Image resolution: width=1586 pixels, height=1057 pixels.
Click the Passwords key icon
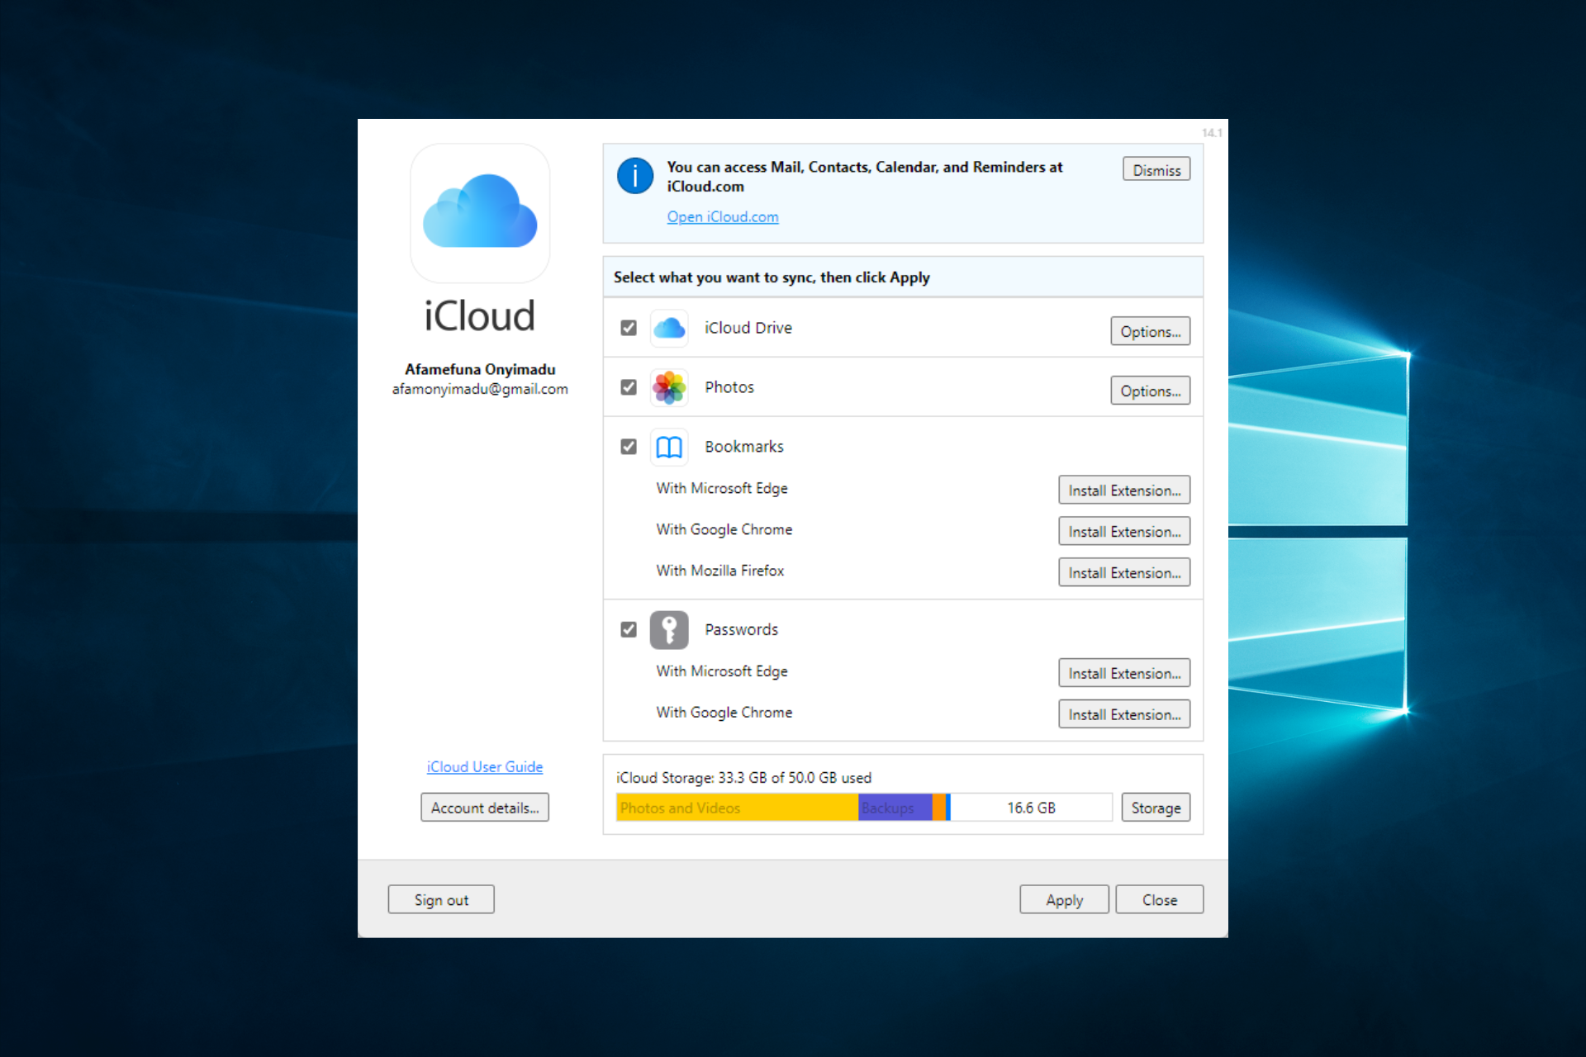click(x=669, y=630)
